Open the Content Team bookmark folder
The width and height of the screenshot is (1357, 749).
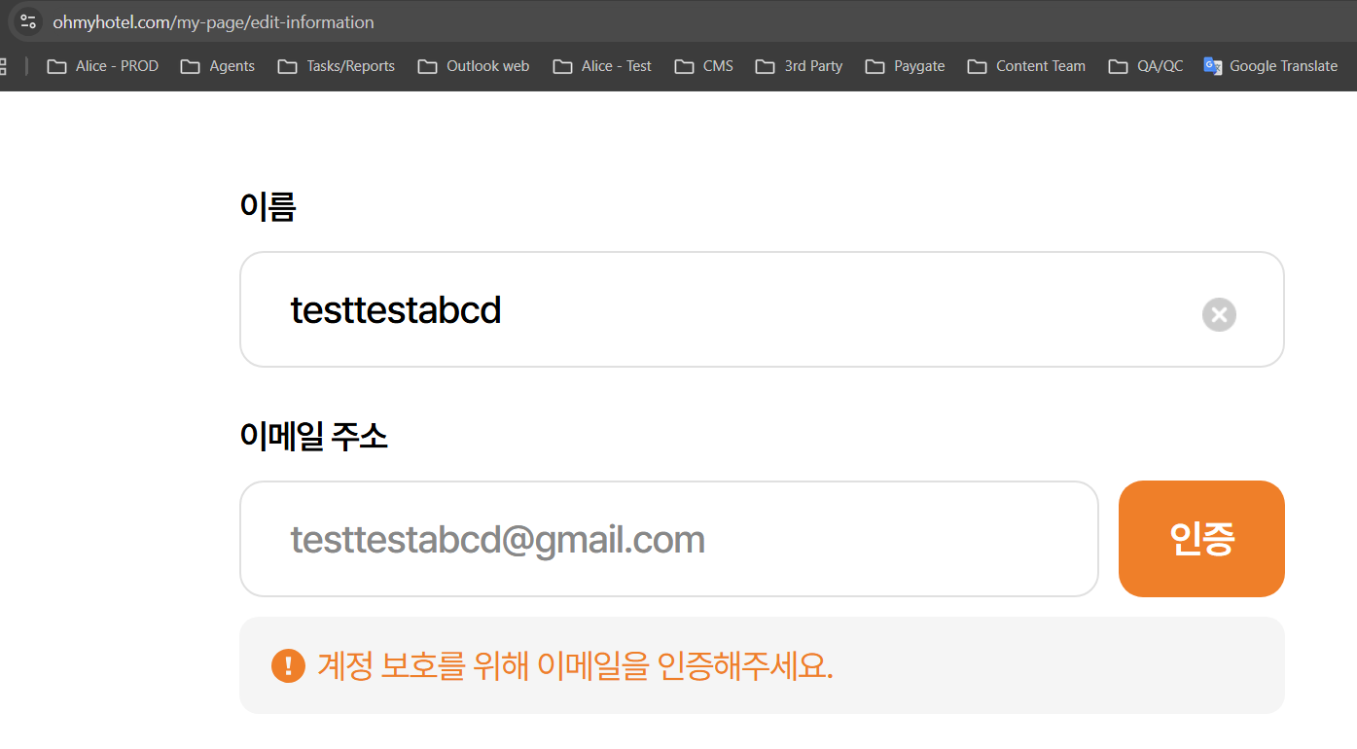(x=1026, y=66)
